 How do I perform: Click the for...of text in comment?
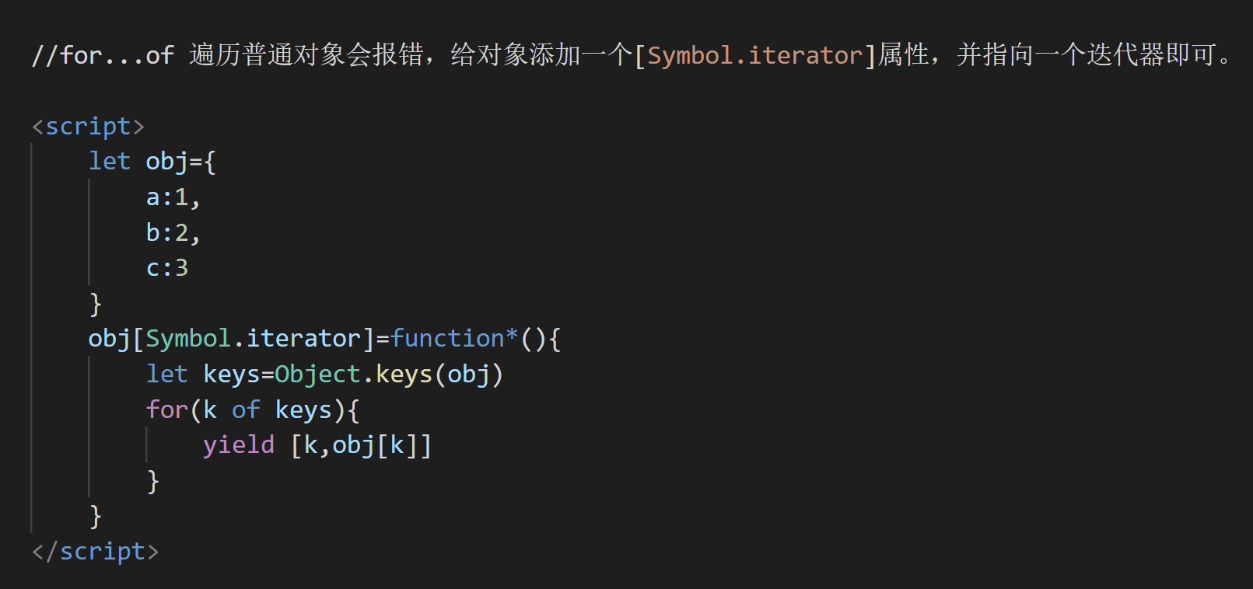click(x=117, y=55)
